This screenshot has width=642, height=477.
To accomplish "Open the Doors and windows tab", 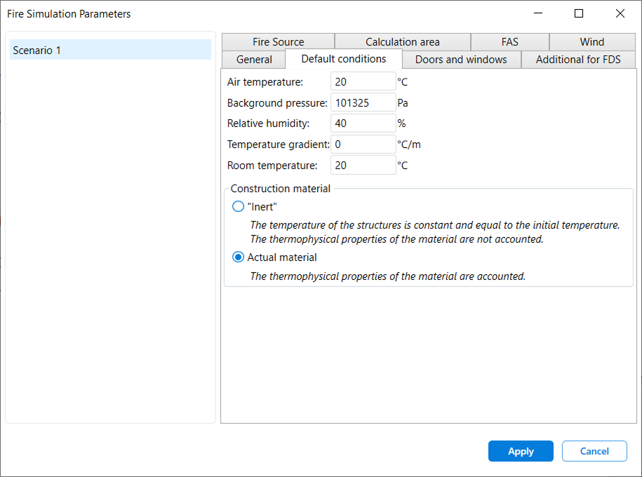I will coord(461,60).
